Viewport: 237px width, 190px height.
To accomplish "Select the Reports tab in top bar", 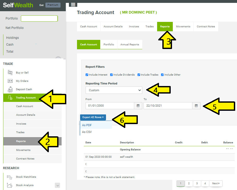I will pos(165,27).
